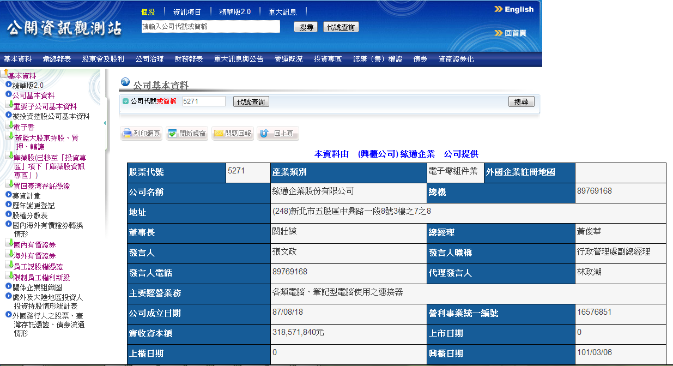The image size is (673, 366).
Task: Click chairman name 關壯練
Action: (284, 231)
